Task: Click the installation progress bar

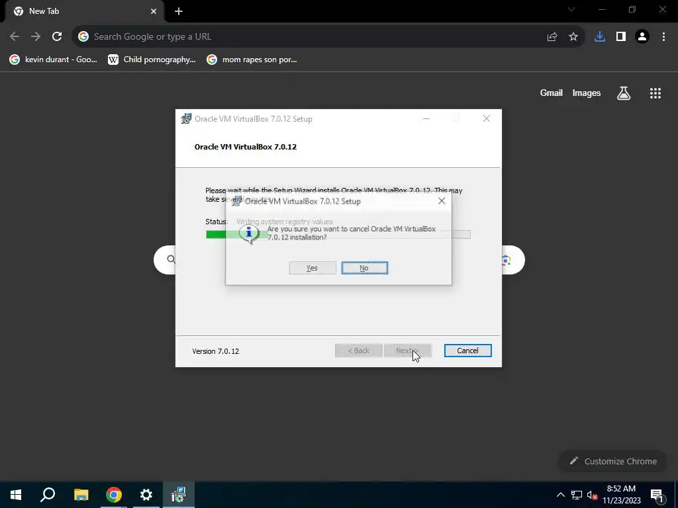Action: 338,235
